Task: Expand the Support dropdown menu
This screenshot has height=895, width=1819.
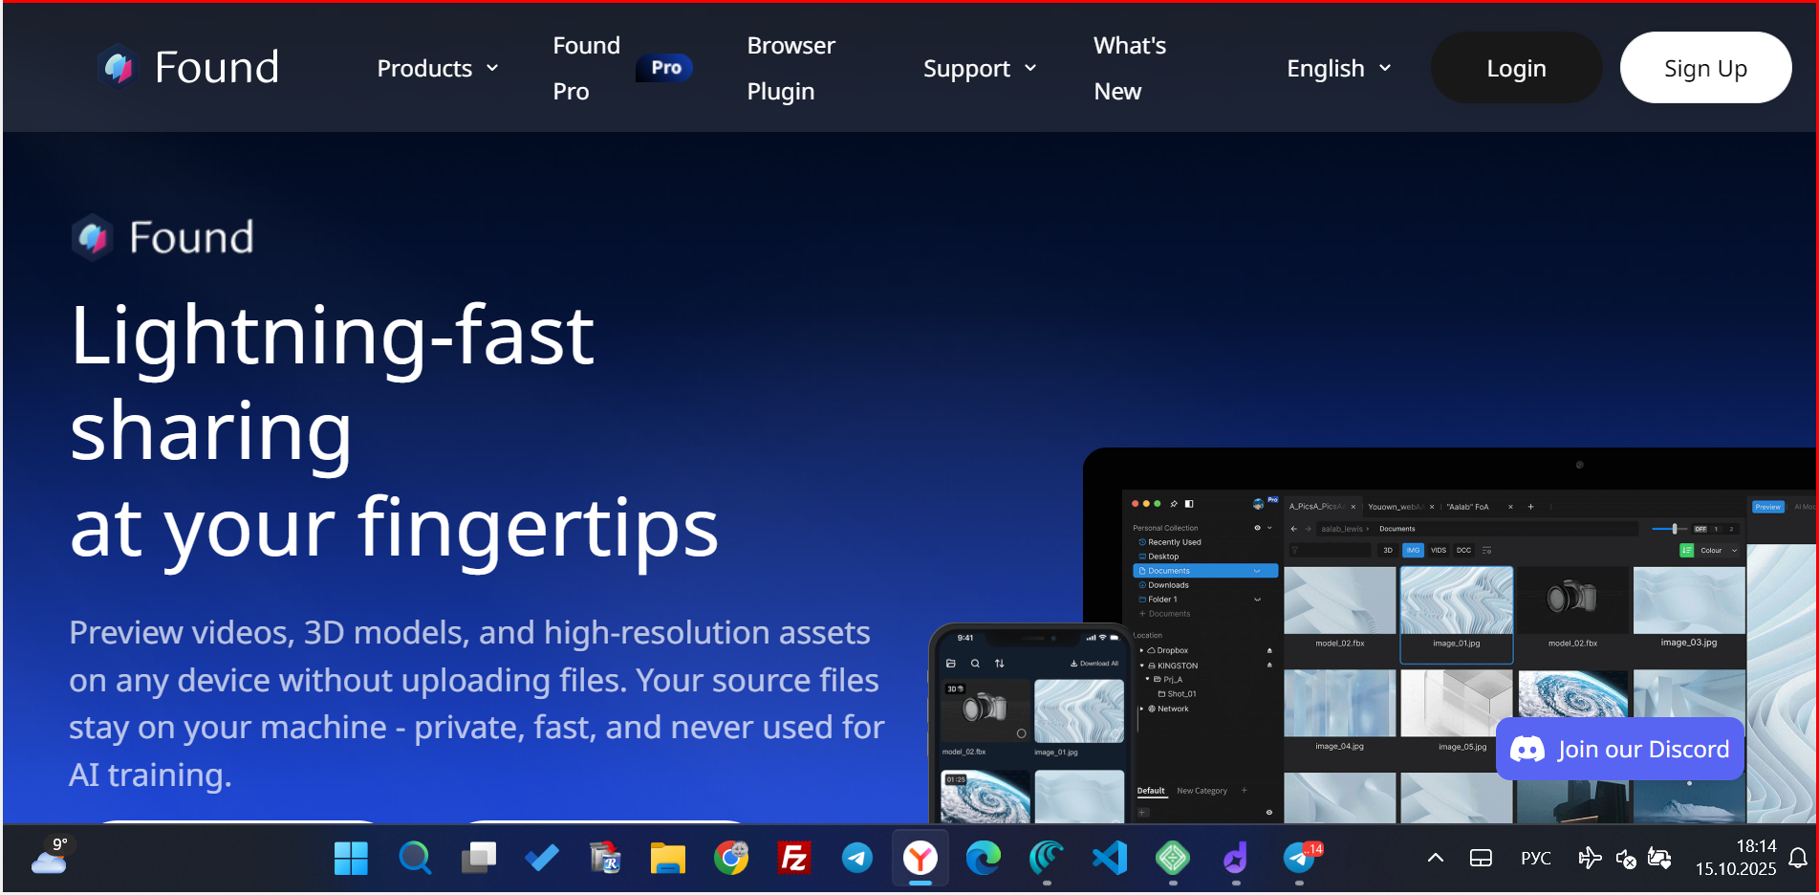Action: click(979, 69)
